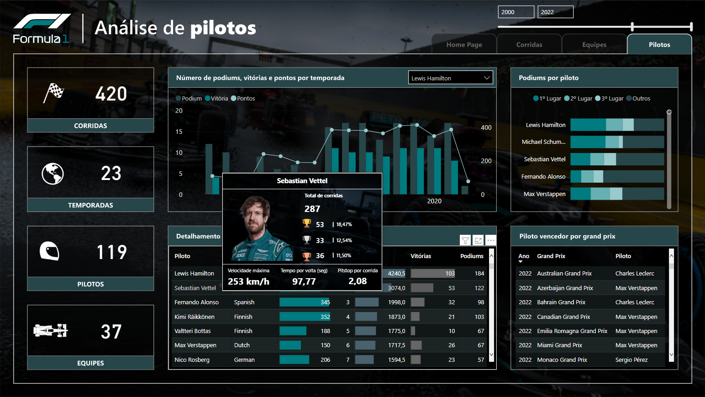The width and height of the screenshot is (705, 397).
Task: Select the Pilotos tab
Action: coord(659,44)
